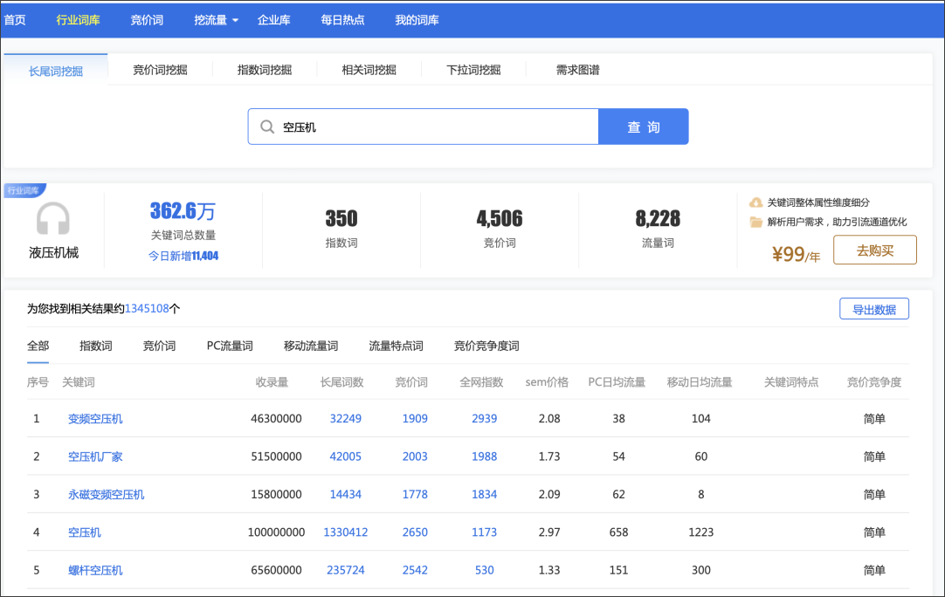Click long-tail count 32249

[x=345, y=419]
